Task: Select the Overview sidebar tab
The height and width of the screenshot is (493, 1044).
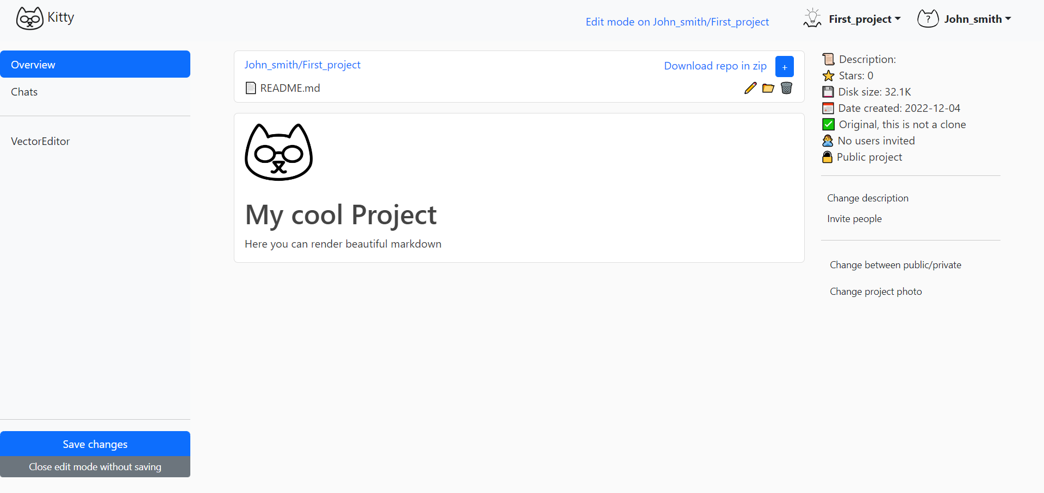Action: pyautogui.click(x=95, y=65)
